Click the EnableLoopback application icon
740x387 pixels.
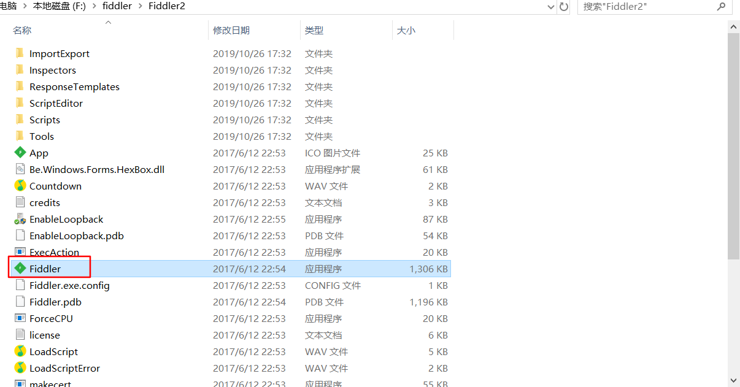click(20, 219)
